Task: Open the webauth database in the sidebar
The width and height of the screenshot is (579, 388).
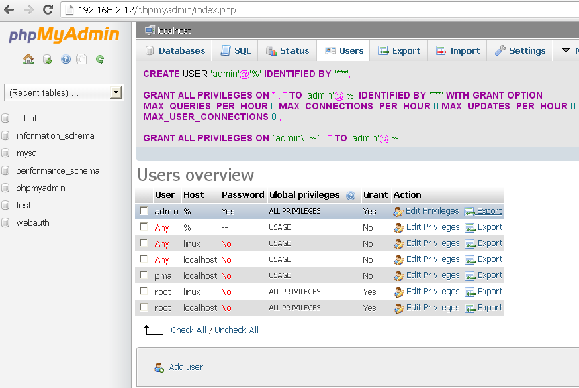Action: pyautogui.click(x=33, y=223)
